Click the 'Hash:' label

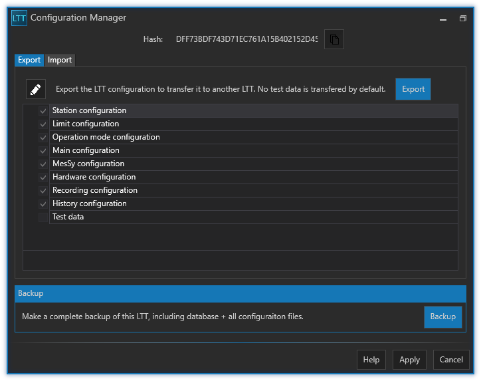[153, 39]
